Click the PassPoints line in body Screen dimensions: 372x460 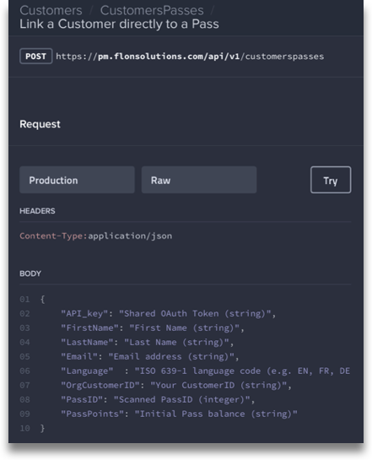click(179, 414)
